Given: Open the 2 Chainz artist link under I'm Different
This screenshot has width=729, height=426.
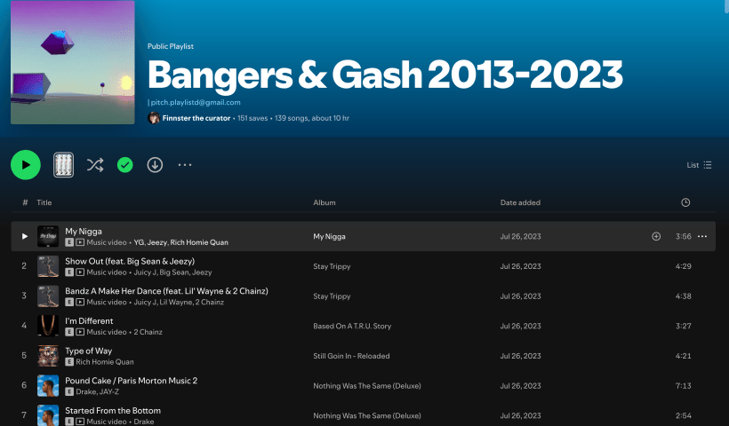Looking at the screenshot, I should [148, 332].
